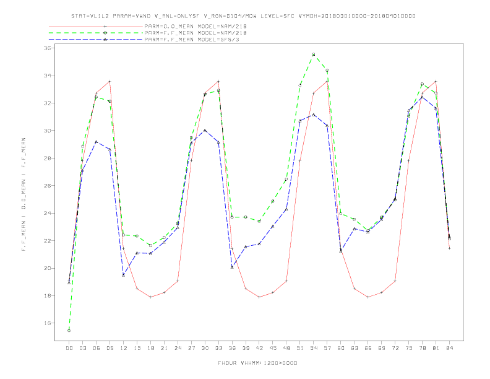Click the lowest green circle marker at hour 00
The height and width of the screenshot is (379, 490).
(69, 331)
